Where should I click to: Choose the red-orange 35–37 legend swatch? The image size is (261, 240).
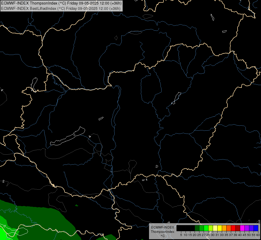click(229, 228)
